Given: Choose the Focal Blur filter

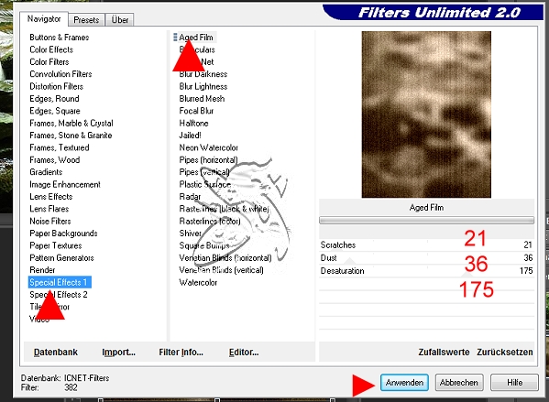Looking at the screenshot, I should 196,111.
